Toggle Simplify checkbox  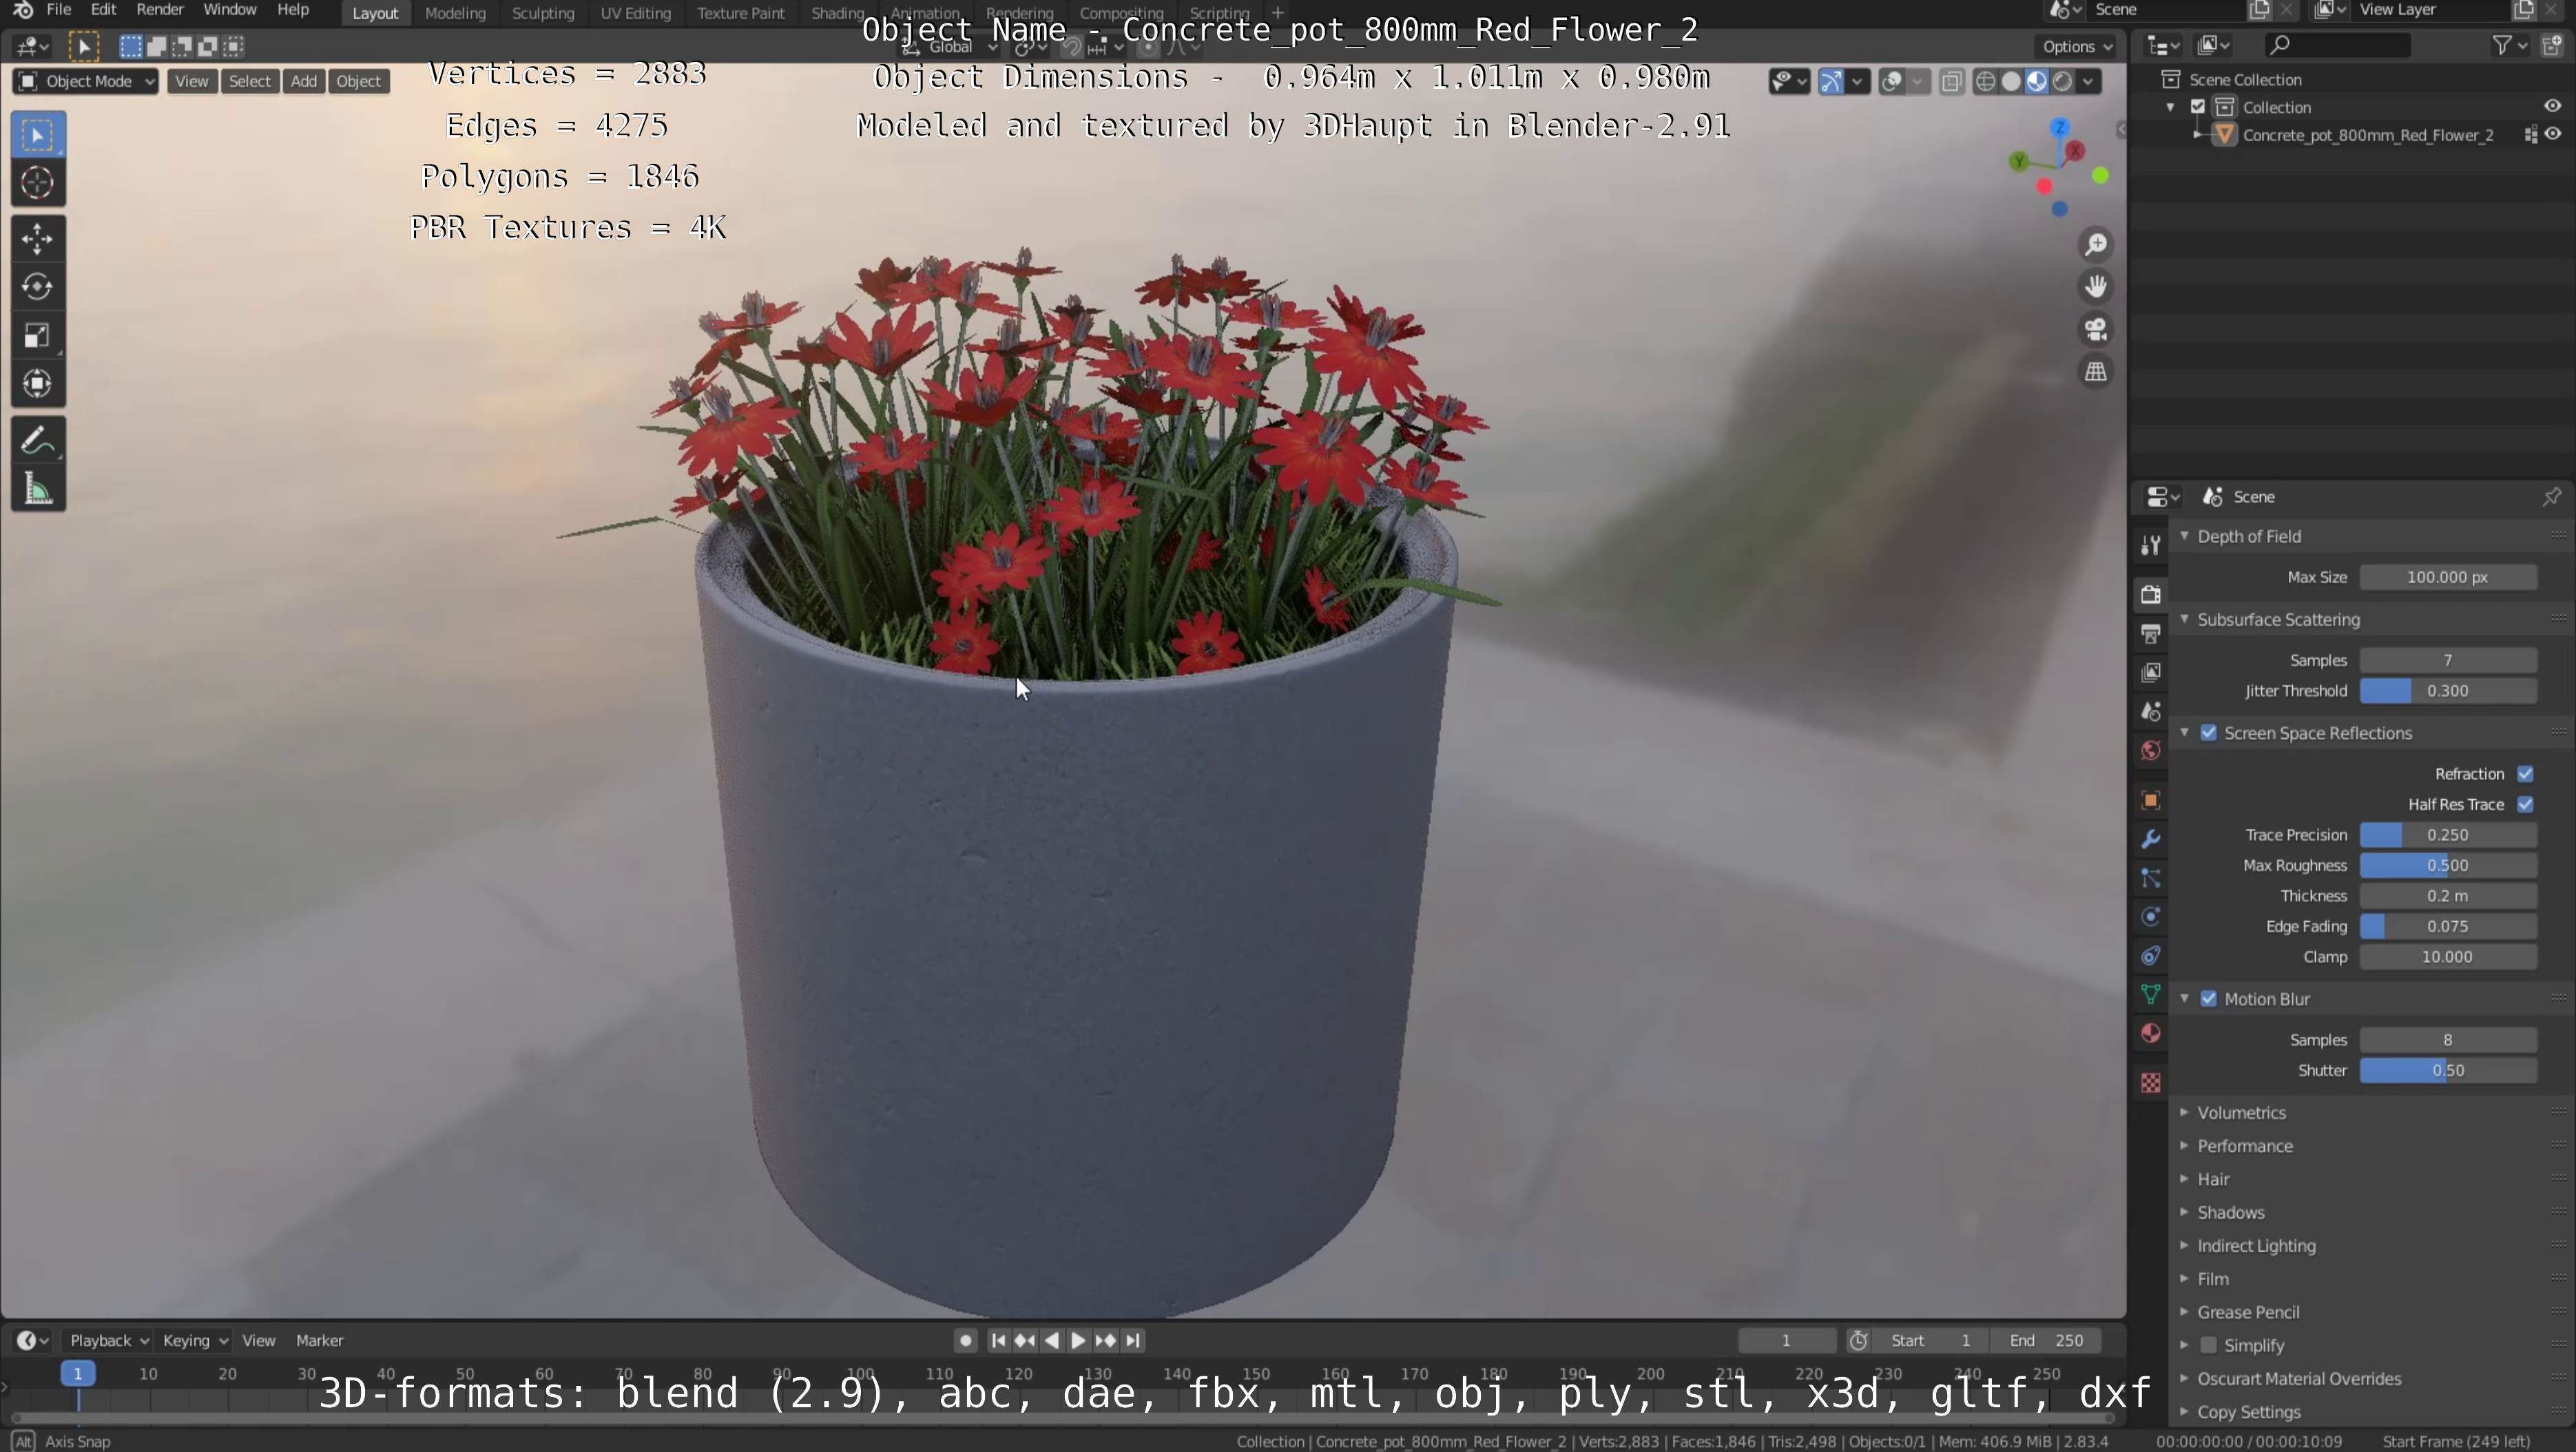(2208, 1346)
